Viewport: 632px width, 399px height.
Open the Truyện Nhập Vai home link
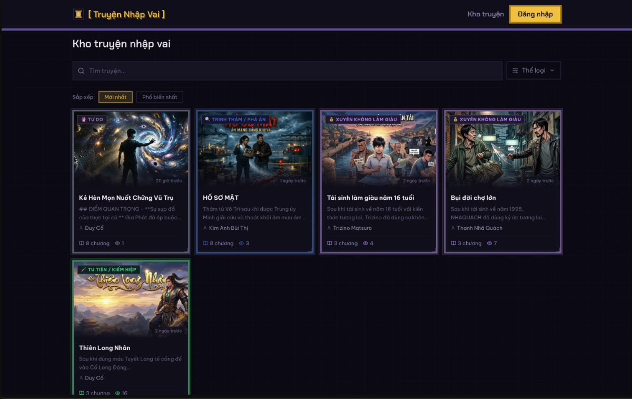(119, 14)
